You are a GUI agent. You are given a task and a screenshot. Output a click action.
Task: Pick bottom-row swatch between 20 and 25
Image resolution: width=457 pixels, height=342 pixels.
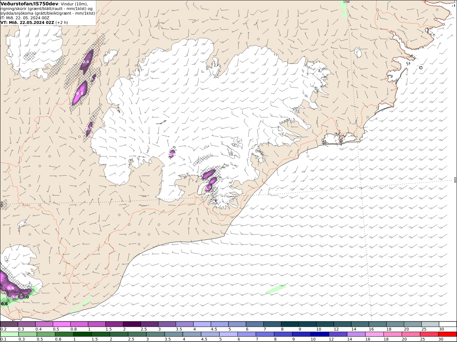point(411,335)
